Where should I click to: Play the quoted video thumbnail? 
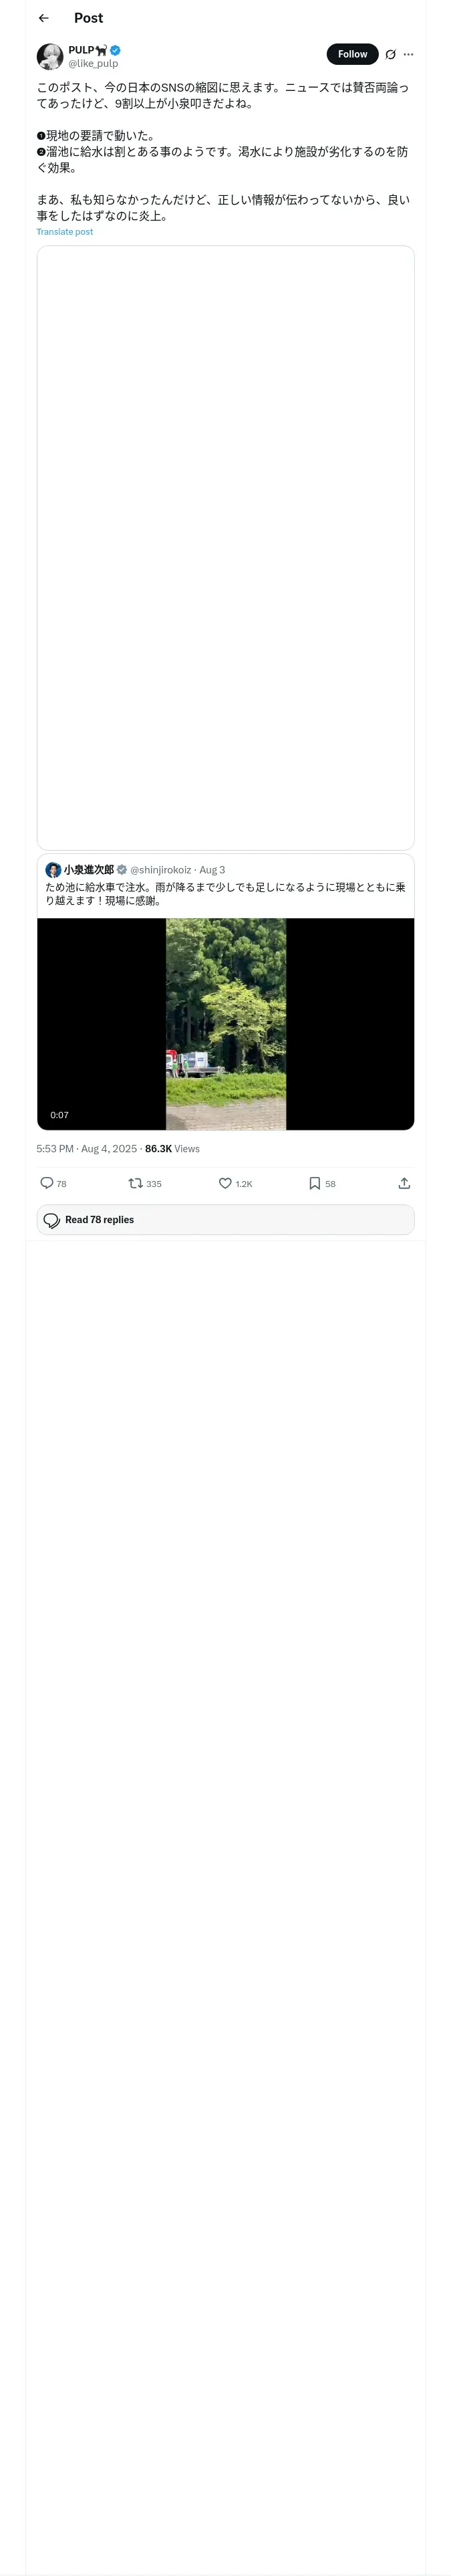click(x=225, y=1023)
